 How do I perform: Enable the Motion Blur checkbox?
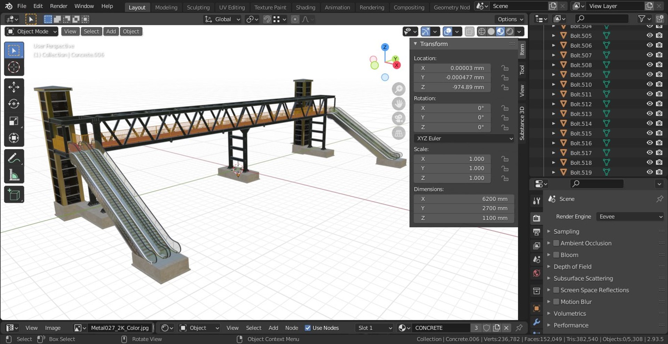click(x=556, y=302)
